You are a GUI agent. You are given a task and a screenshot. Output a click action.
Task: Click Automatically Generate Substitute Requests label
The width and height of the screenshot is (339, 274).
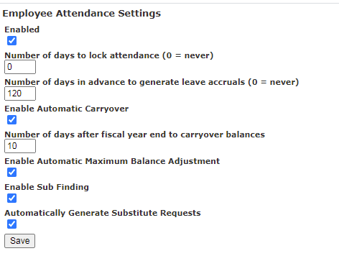coord(103,213)
